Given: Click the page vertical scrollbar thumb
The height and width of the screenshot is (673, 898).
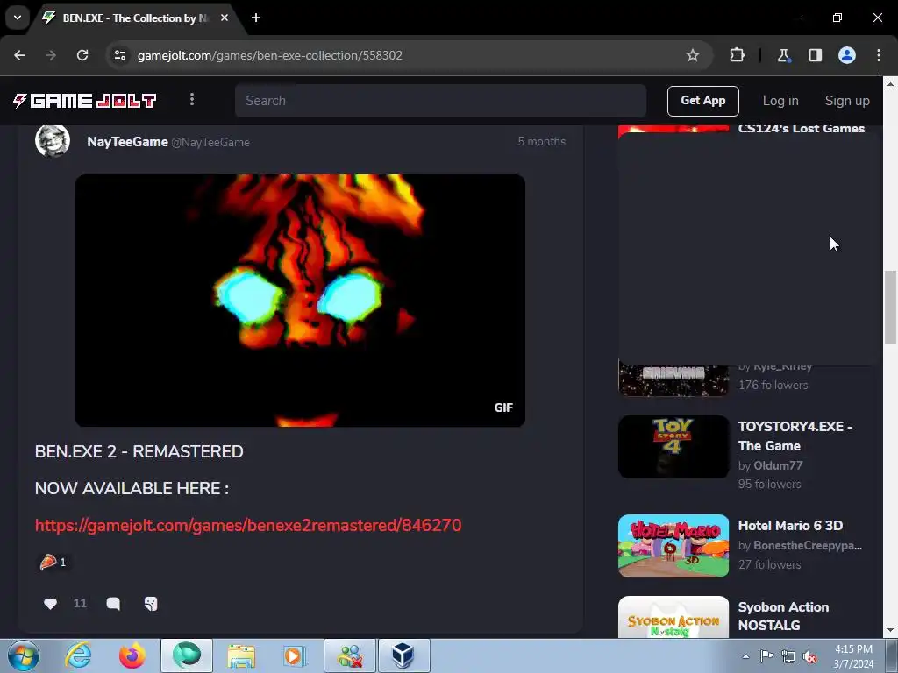Looking at the screenshot, I should pyautogui.click(x=890, y=307).
